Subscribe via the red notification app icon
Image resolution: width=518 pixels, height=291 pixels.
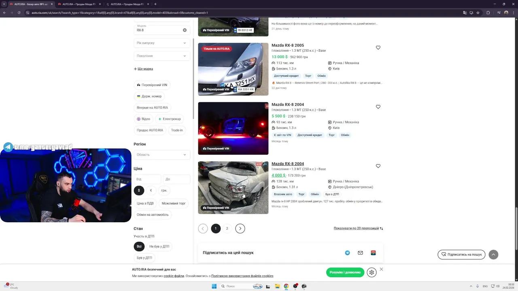[373, 253]
